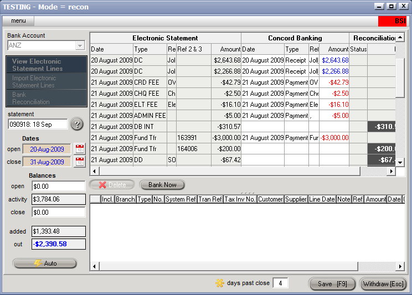
Task: Open the Bank Account ANZ dropdown
Action: (80, 45)
